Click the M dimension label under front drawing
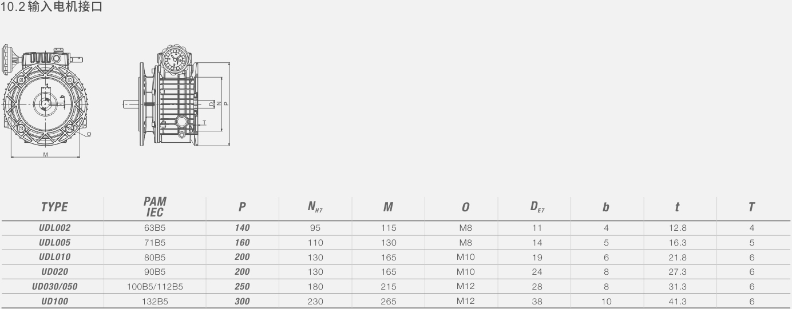Viewport: 792px width, 309px height. 45,155
